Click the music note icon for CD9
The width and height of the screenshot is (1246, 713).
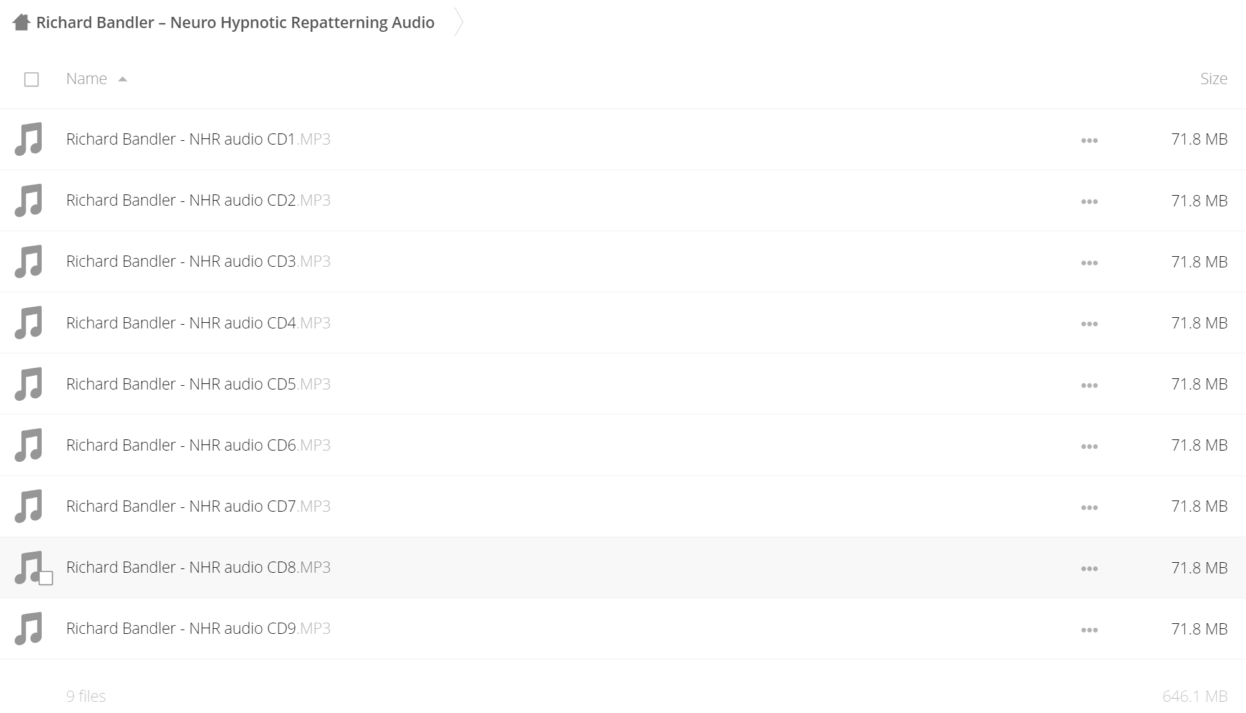tap(29, 628)
